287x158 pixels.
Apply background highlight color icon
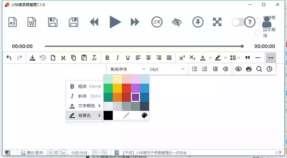[218, 58]
